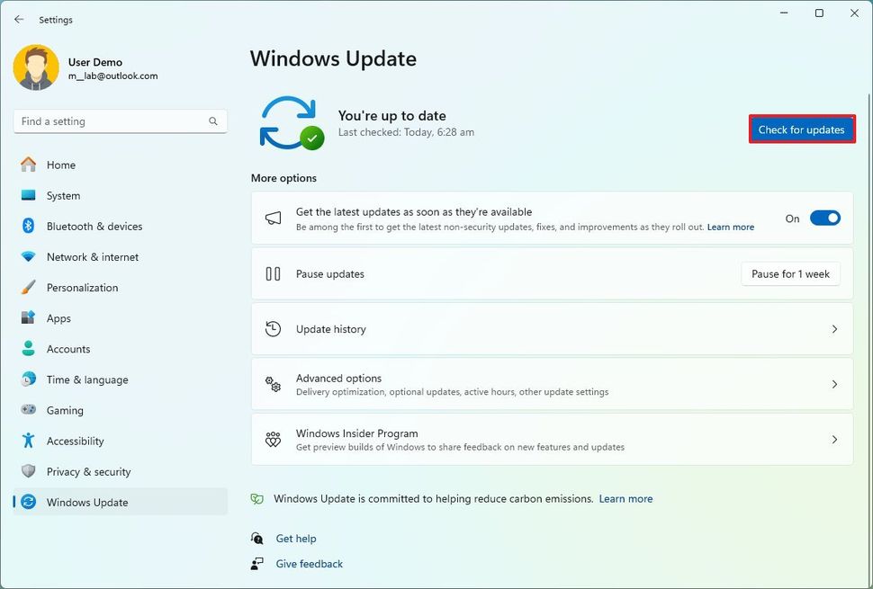Click the Time & language icon

click(29, 379)
